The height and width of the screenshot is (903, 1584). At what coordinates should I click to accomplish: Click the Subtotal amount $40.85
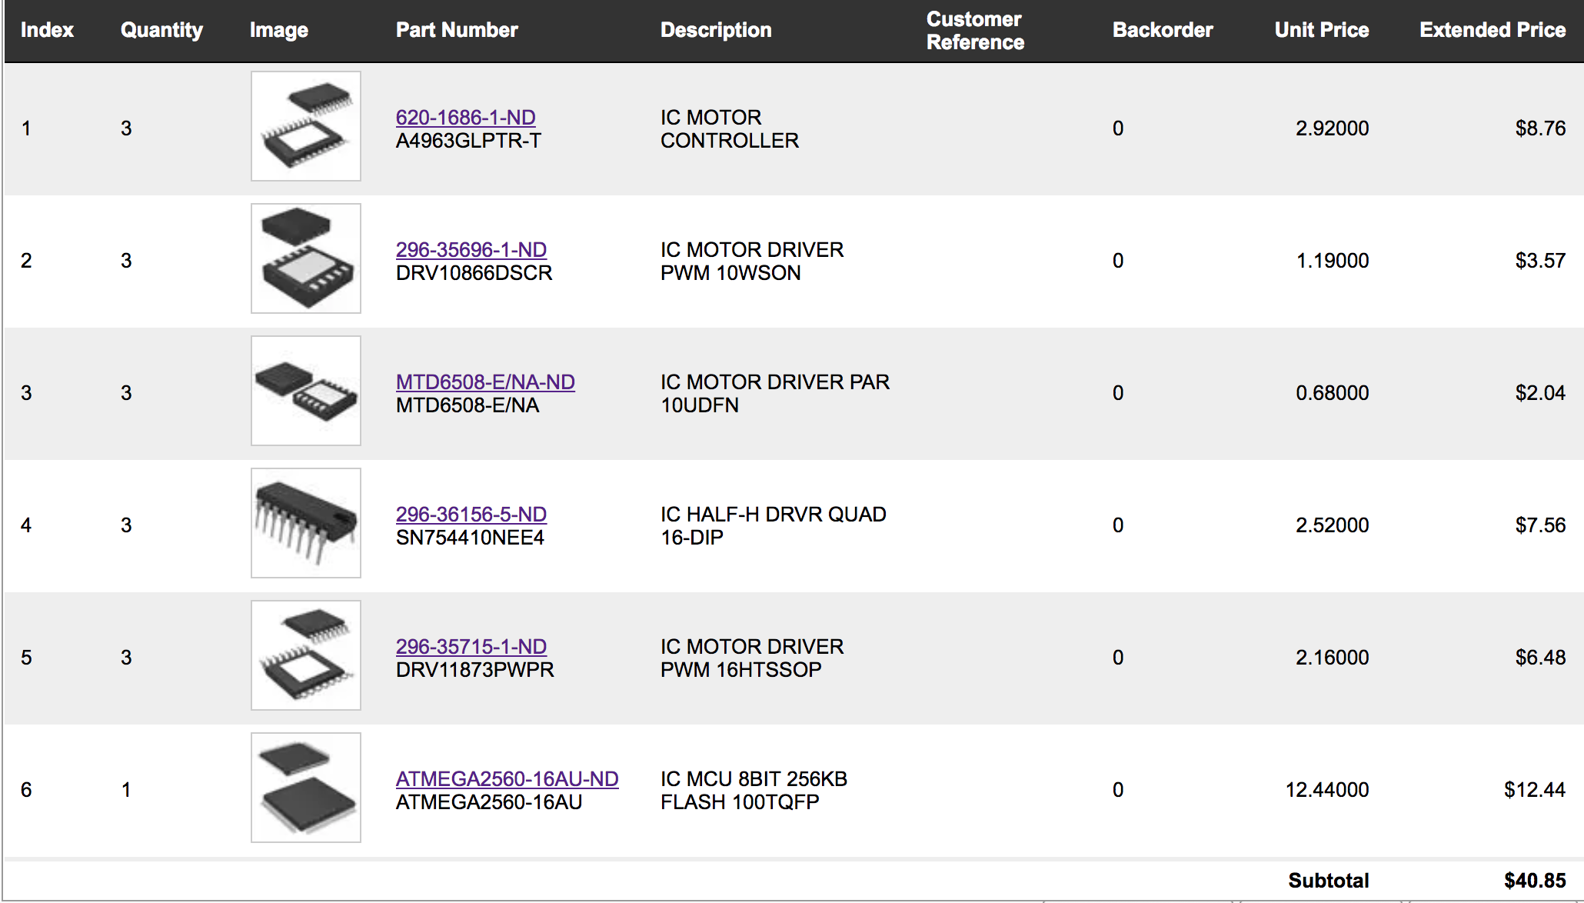coord(1534,881)
